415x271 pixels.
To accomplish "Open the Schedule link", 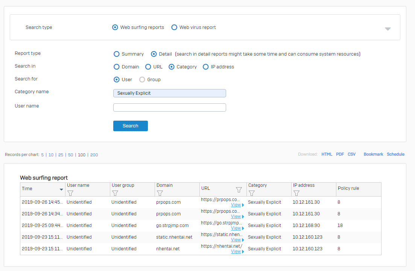I will point(395,154).
